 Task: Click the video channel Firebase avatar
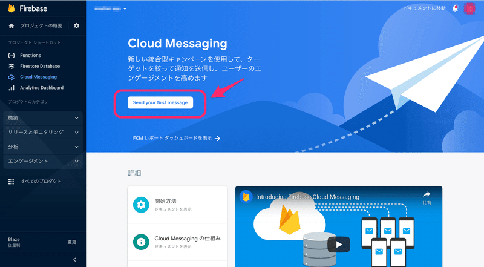[246, 197]
